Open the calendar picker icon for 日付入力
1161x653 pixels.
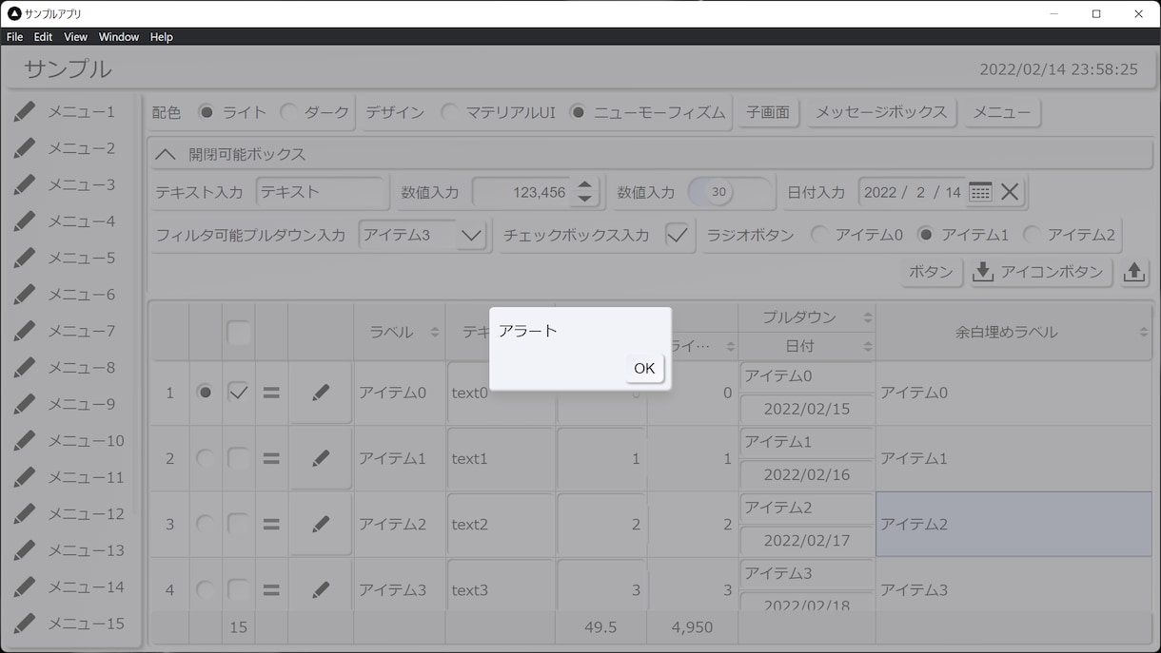pos(980,192)
